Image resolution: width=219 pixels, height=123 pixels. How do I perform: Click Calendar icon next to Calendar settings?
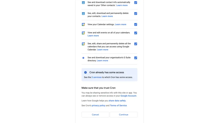click(x=83, y=25)
